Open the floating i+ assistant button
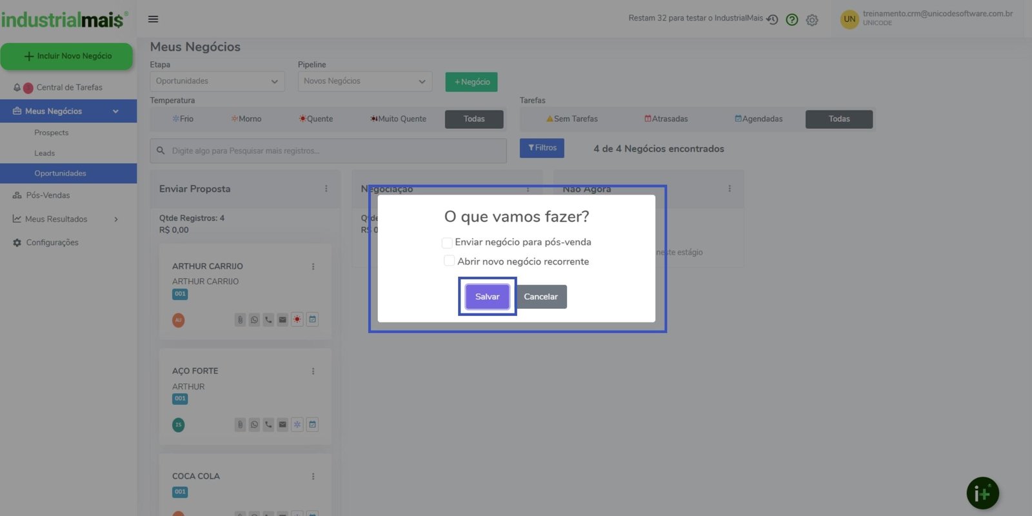This screenshot has height=516, width=1032. tap(982, 493)
